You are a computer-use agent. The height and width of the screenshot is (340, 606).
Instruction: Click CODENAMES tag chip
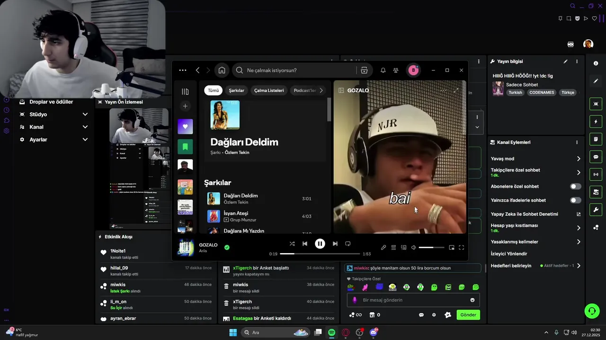[x=542, y=93]
